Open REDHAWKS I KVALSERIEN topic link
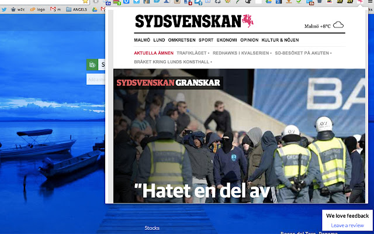 (241, 53)
